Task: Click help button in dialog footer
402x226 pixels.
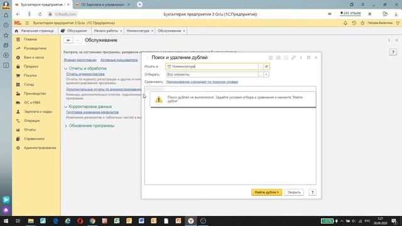Action: click(x=312, y=193)
